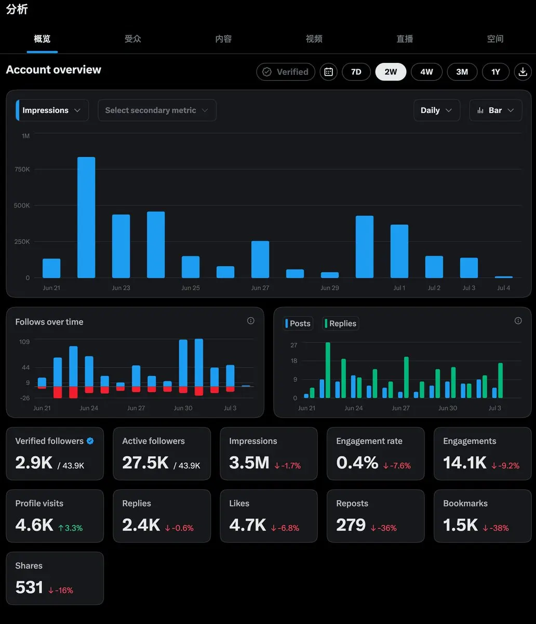
Task: Click the checkmark icon in the Verified pill
Action: 267,72
